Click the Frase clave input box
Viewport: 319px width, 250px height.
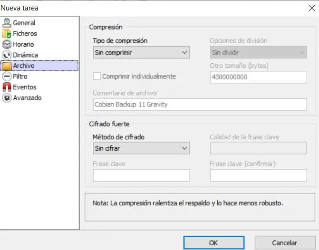point(141,175)
